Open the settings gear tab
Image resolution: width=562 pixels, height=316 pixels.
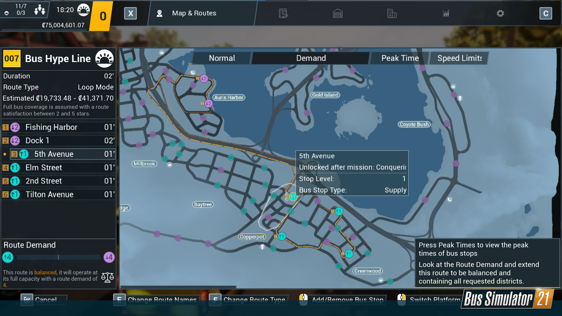click(500, 13)
